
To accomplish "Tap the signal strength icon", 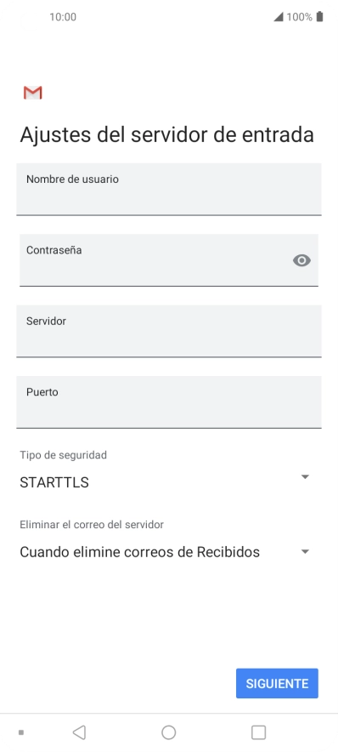I will [x=279, y=17].
